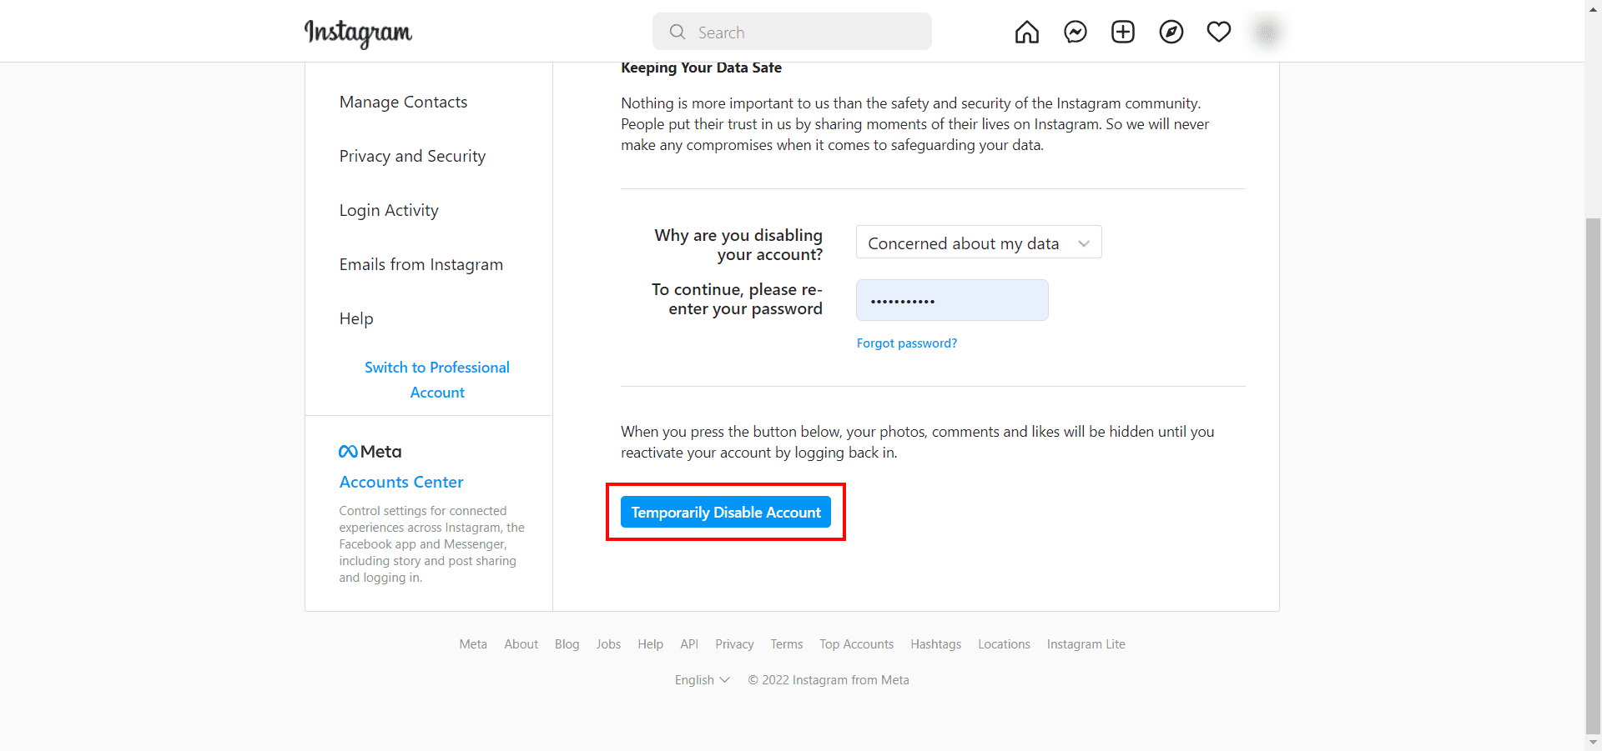Open Meta Accounts Center link

(x=401, y=482)
